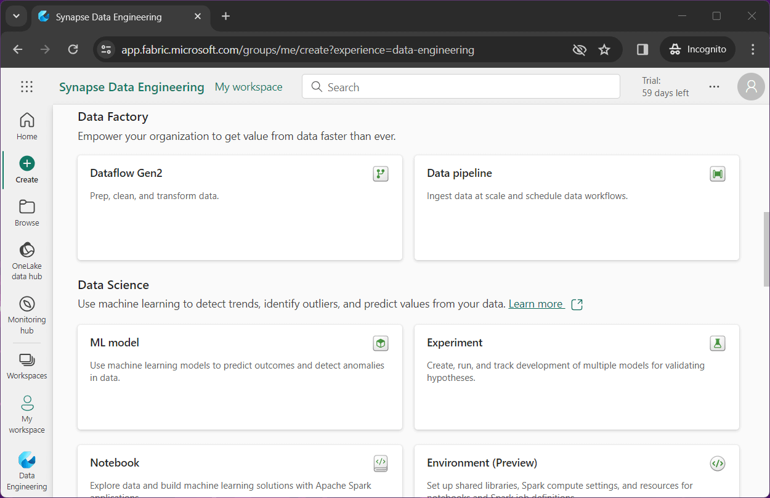
Task: Click into the Search box
Action: 461,87
